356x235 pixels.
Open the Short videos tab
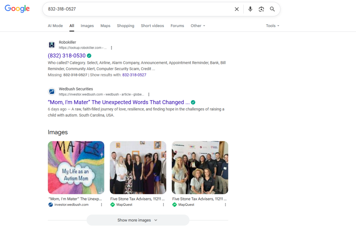[x=152, y=26]
